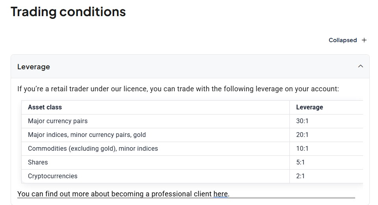The height and width of the screenshot is (205, 378).
Task: Click the plus icon beside Collapsed
Action: 364,40
